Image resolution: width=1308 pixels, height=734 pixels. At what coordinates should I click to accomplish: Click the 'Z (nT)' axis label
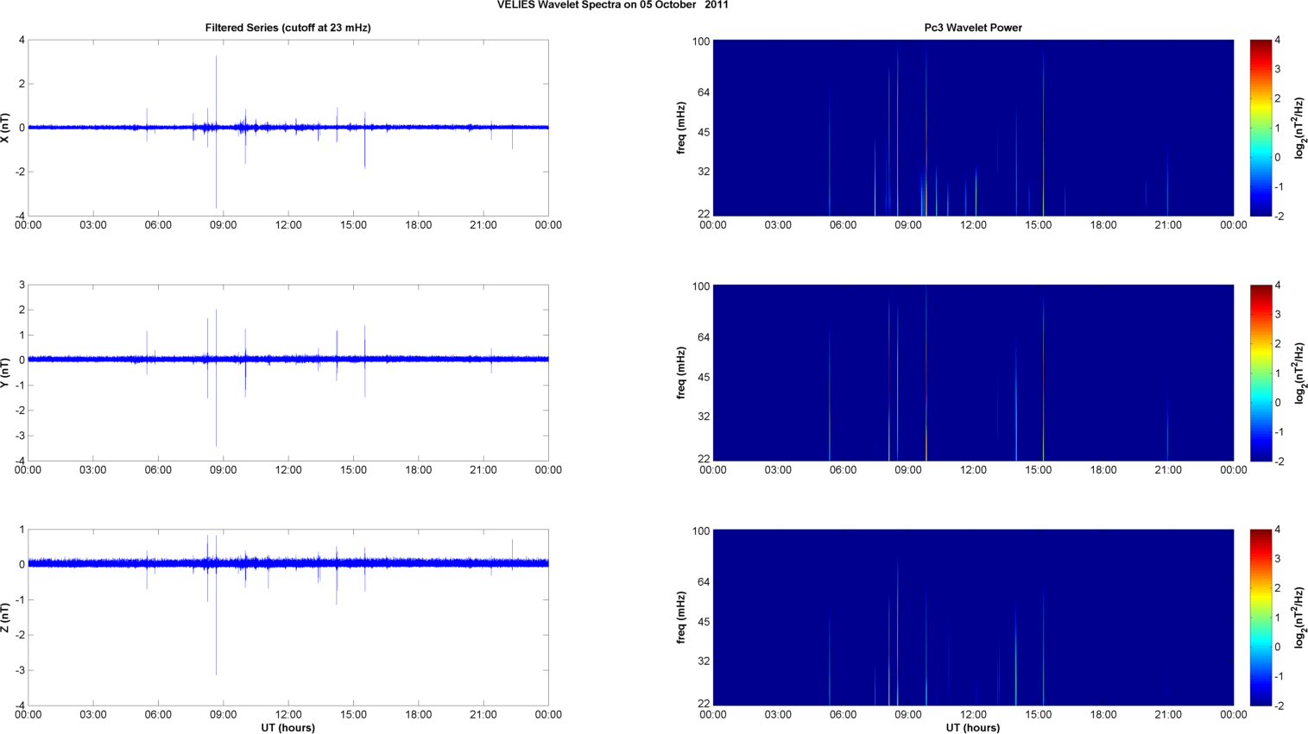coord(6,618)
